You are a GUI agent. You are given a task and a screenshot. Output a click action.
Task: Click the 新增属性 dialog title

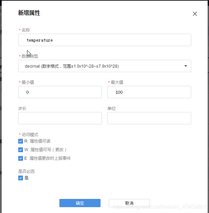pos(29,13)
